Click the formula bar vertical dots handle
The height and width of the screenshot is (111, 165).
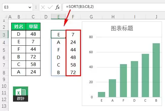pos(36,7)
